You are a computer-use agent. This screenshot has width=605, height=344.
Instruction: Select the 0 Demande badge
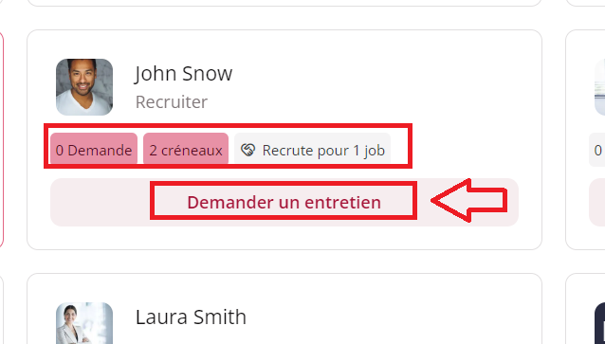tap(94, 150)
